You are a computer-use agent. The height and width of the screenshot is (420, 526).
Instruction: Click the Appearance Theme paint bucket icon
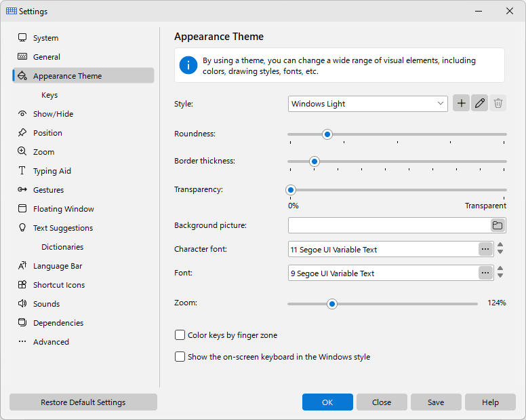tap(22, 75)
